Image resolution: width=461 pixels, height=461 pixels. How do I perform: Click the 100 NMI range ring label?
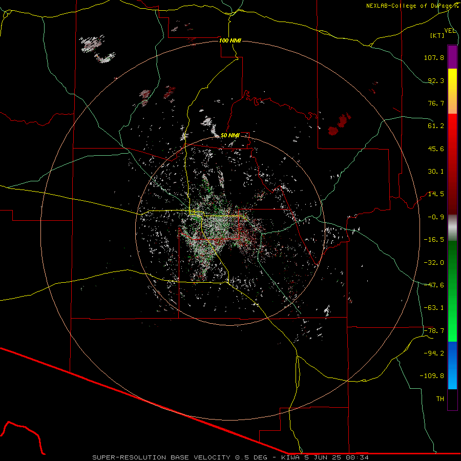pyautogui.click(x=230, y=40)
